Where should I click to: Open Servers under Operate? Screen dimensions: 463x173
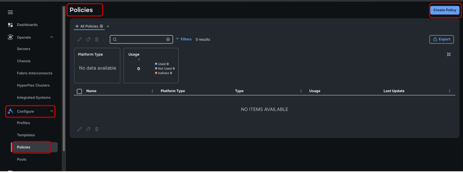tap(24, 49)
